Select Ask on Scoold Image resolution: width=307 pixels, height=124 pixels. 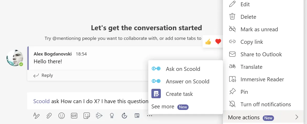click(x=183, y=69)
